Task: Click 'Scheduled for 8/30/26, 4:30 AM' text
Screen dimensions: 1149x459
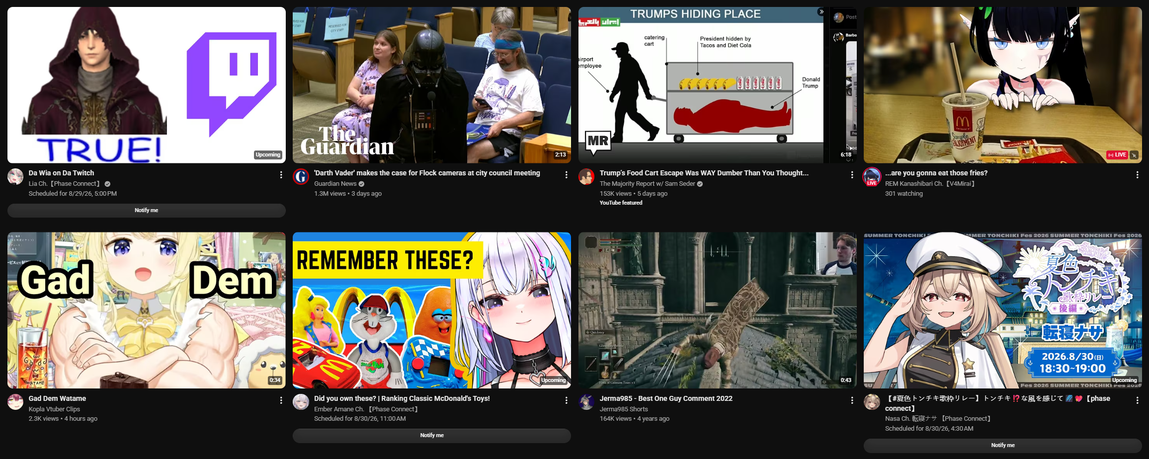Action: 929,429
